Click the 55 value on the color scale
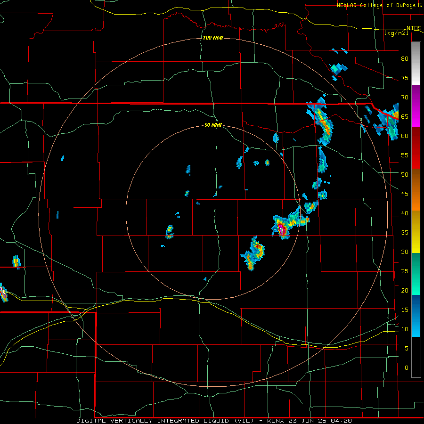Image resolution: width=424 pixels, height=424 pixels. (x=405, y=155)
